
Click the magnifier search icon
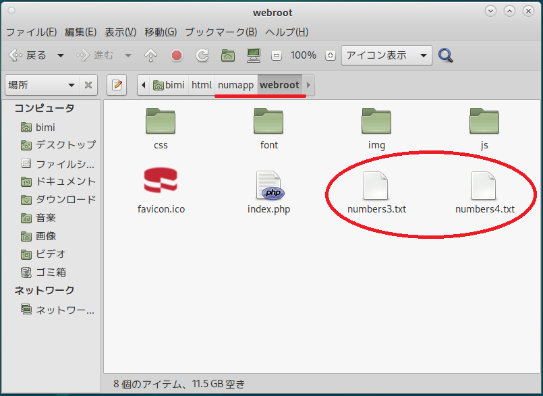point(445,55)
